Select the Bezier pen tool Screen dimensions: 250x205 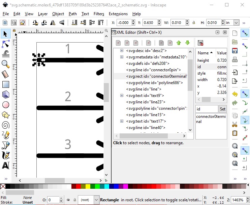(6, 145)
